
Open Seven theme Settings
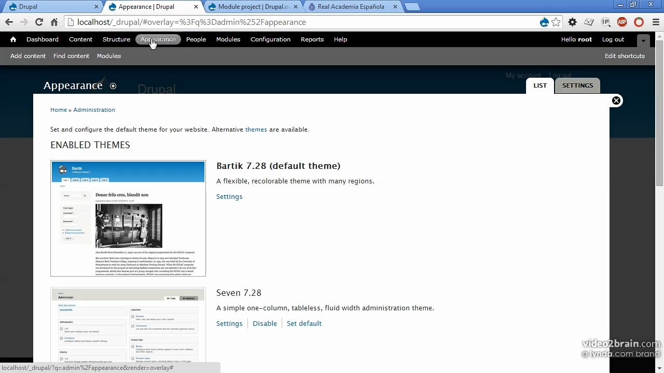pyautogui.click(x=229, y=323)
